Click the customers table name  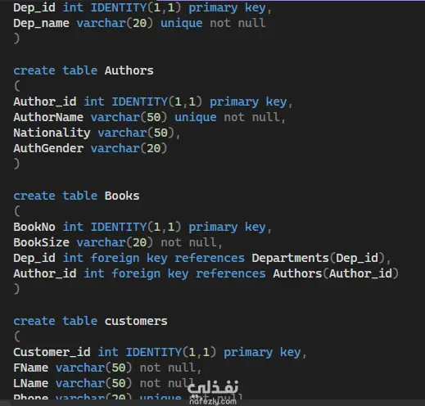[x=136, y=321]
